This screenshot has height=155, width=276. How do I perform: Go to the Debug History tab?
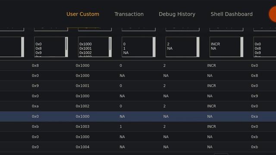(x=177, y=14)
